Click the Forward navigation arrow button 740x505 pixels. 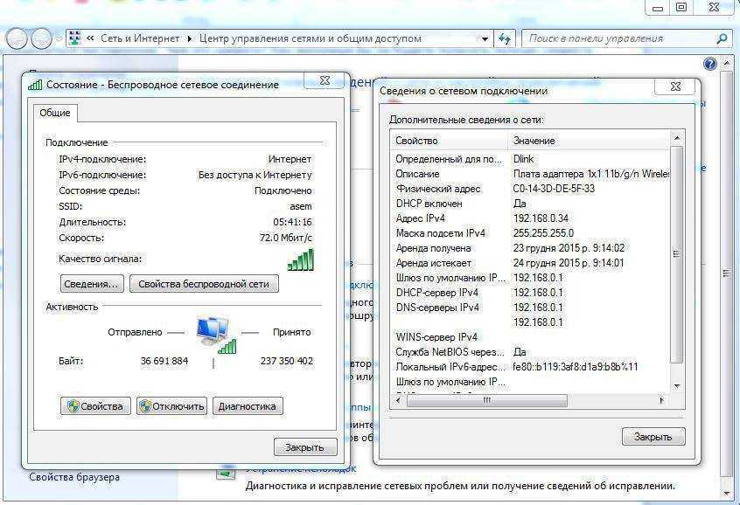tap(41, 38)
